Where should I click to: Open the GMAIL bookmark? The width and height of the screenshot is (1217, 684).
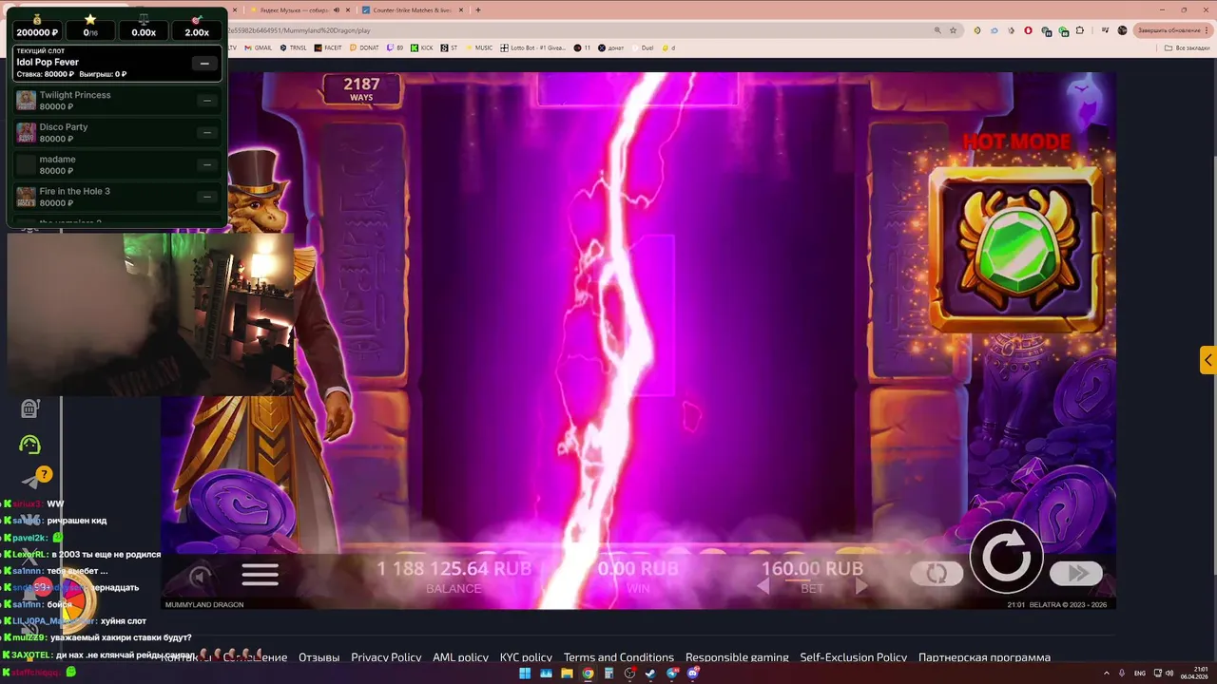(258, 47)
